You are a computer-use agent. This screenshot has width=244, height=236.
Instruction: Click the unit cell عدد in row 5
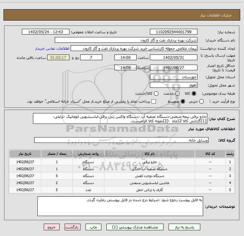point(88,190)
